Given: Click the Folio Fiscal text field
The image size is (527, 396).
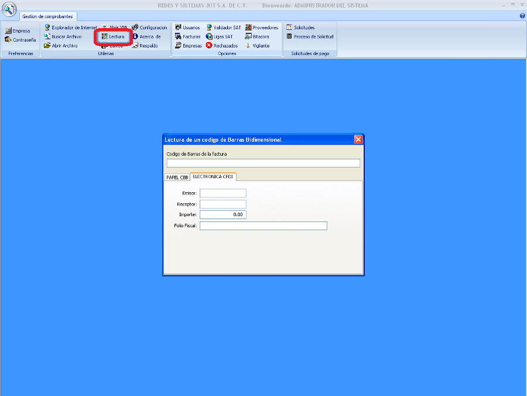Looking at the screenshot, I should pos(263,226).
